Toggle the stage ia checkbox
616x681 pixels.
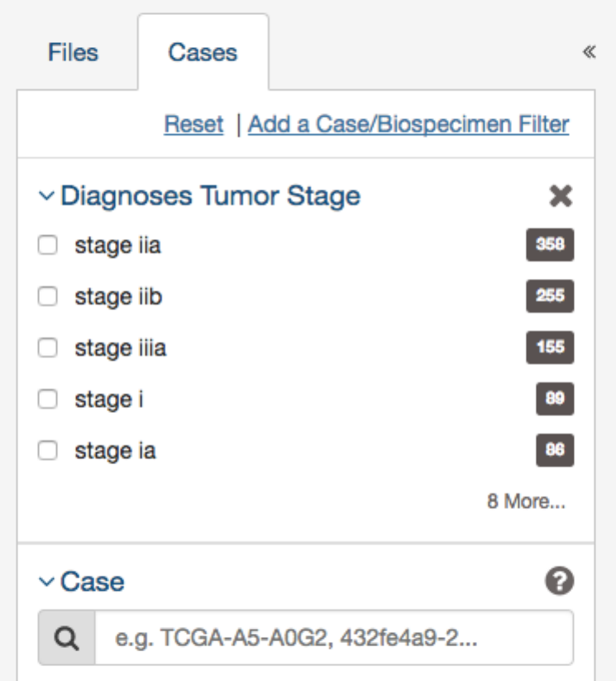pyautogui.click(x=48, y=451)
